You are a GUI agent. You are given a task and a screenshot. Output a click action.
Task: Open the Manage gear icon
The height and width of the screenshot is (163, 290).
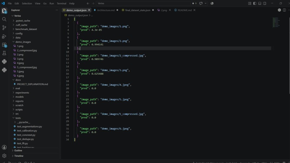coord(4,156)
